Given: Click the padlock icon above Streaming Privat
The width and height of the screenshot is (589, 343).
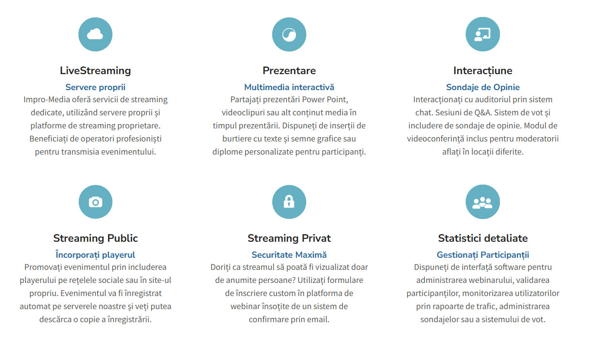Looking at the screenshot, I should point(289,202).
